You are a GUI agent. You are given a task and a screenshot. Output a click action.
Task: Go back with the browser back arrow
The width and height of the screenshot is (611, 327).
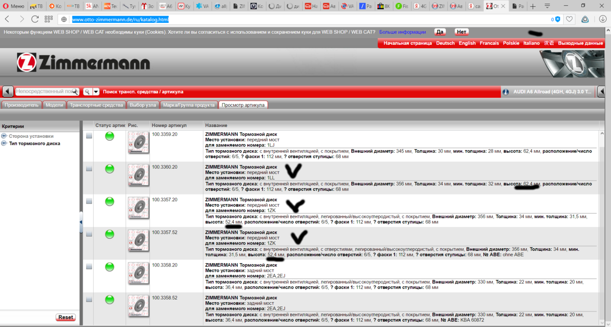(7, 19)
